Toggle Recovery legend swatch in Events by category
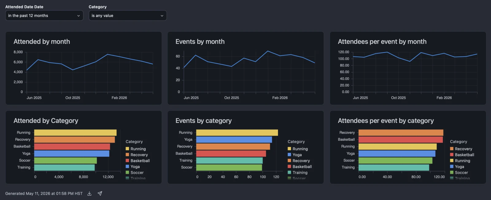The height and width of the screenshot is (200, 491). 289,161
